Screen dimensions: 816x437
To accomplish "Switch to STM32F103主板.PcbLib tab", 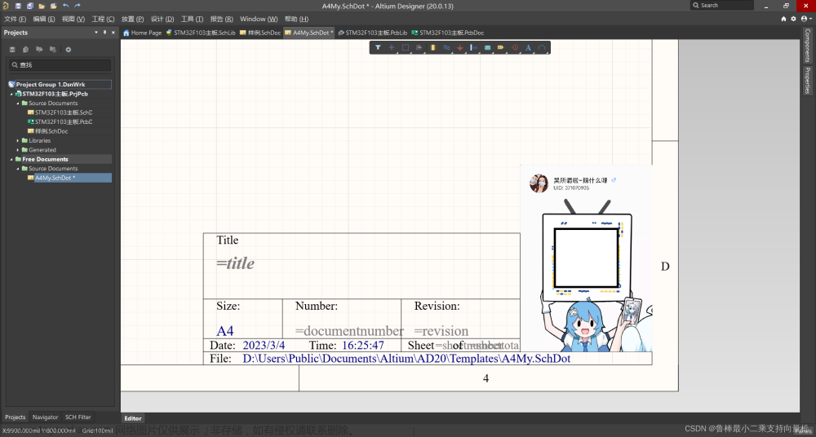I will pos(373,33).
